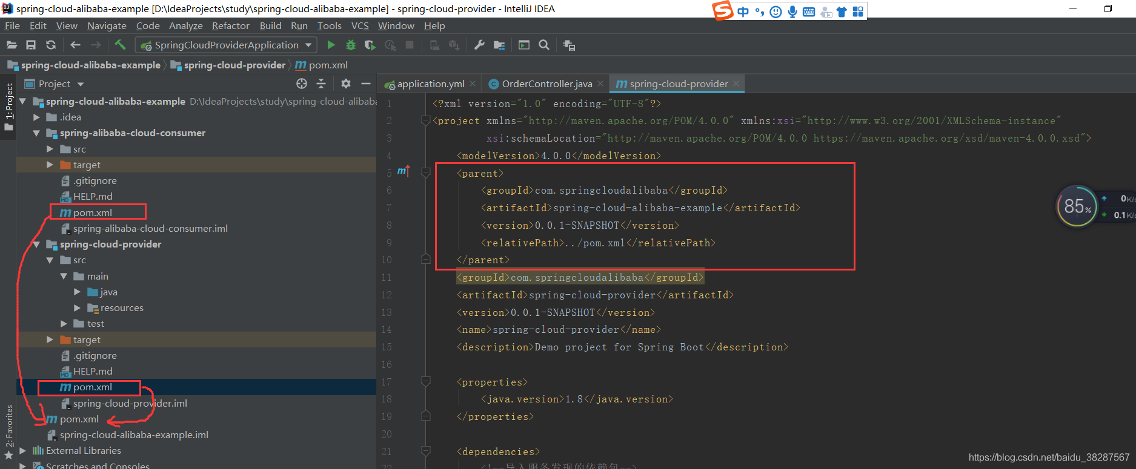This screenshot has height=469, width=1136.
Task: Expand the test folder
Action: click(64, 323)
